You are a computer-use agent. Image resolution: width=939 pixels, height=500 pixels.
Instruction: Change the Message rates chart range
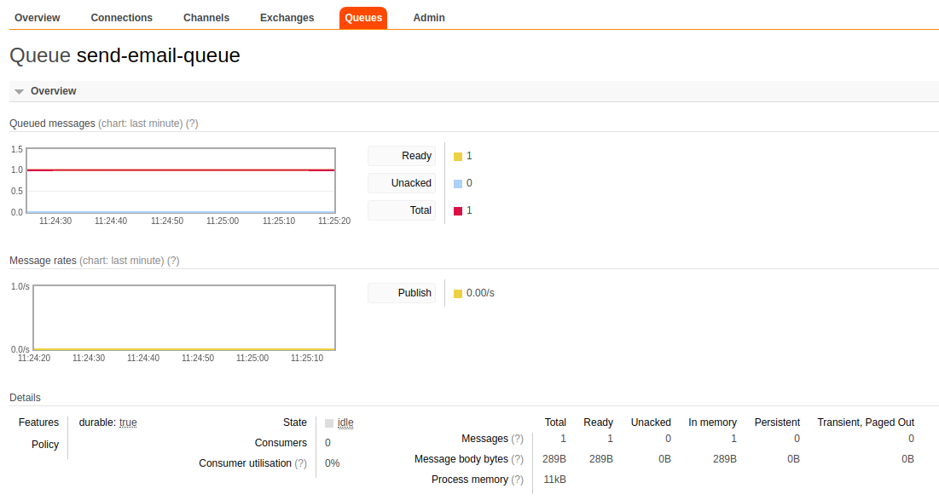(x=121, y=261)
